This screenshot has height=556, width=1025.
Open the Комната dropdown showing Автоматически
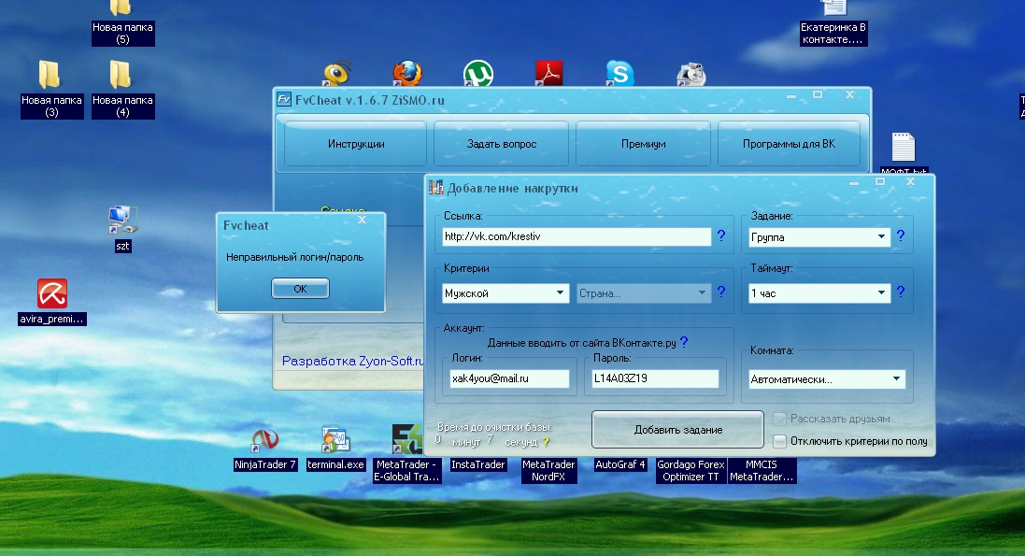click(826, 378)
